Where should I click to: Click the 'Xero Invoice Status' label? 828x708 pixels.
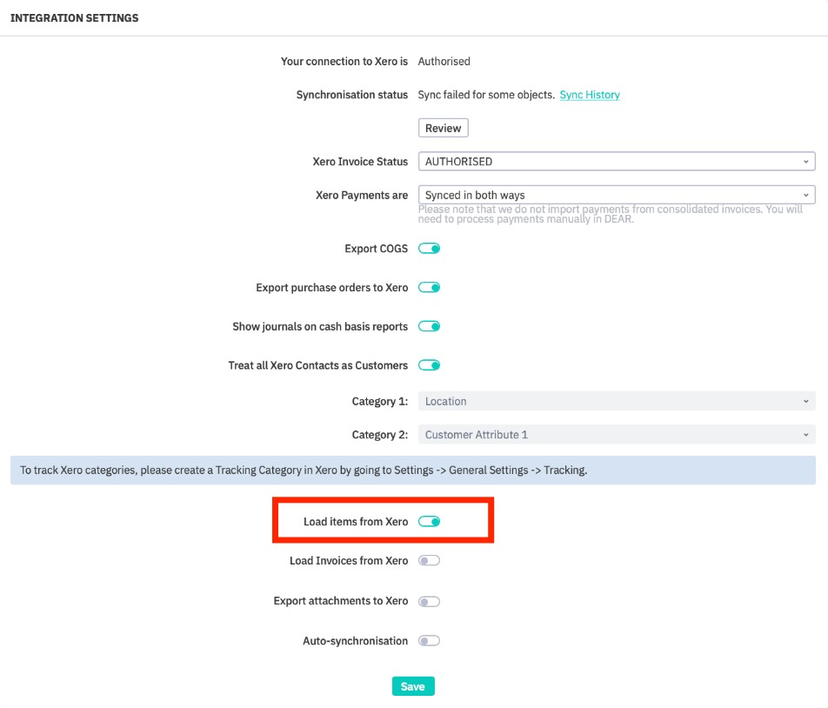pyautogui.click(x=360, y=162)
